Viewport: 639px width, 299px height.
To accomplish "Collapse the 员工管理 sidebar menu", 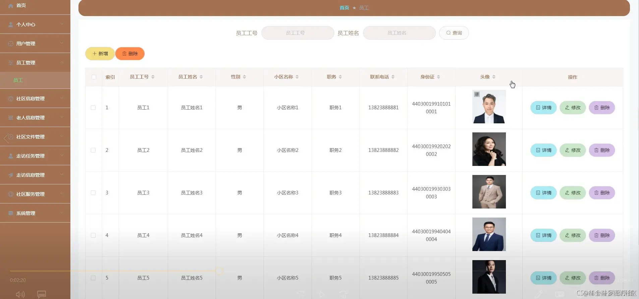I will click(x=35, y=62).
